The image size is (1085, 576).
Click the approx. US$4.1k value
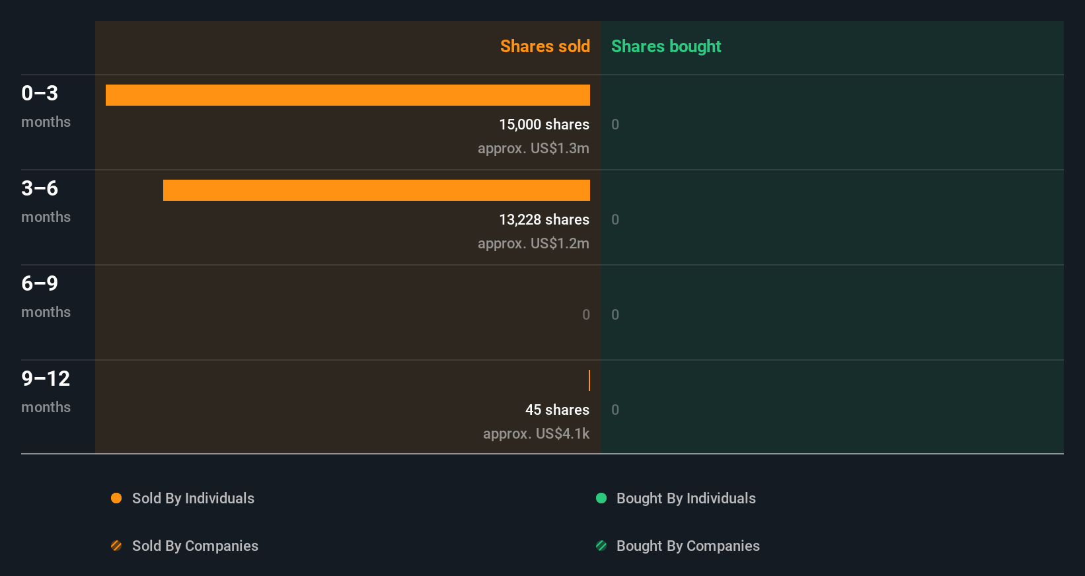point(536,434)
